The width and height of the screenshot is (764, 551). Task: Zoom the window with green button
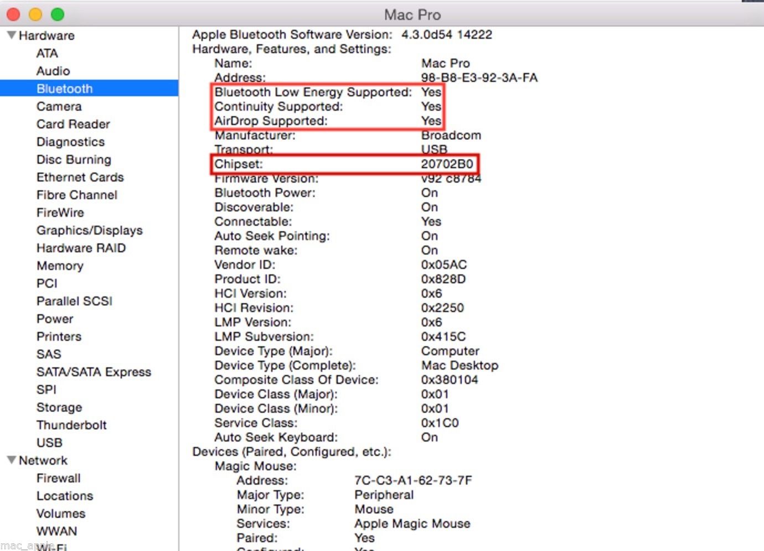(x=57, y=14)
